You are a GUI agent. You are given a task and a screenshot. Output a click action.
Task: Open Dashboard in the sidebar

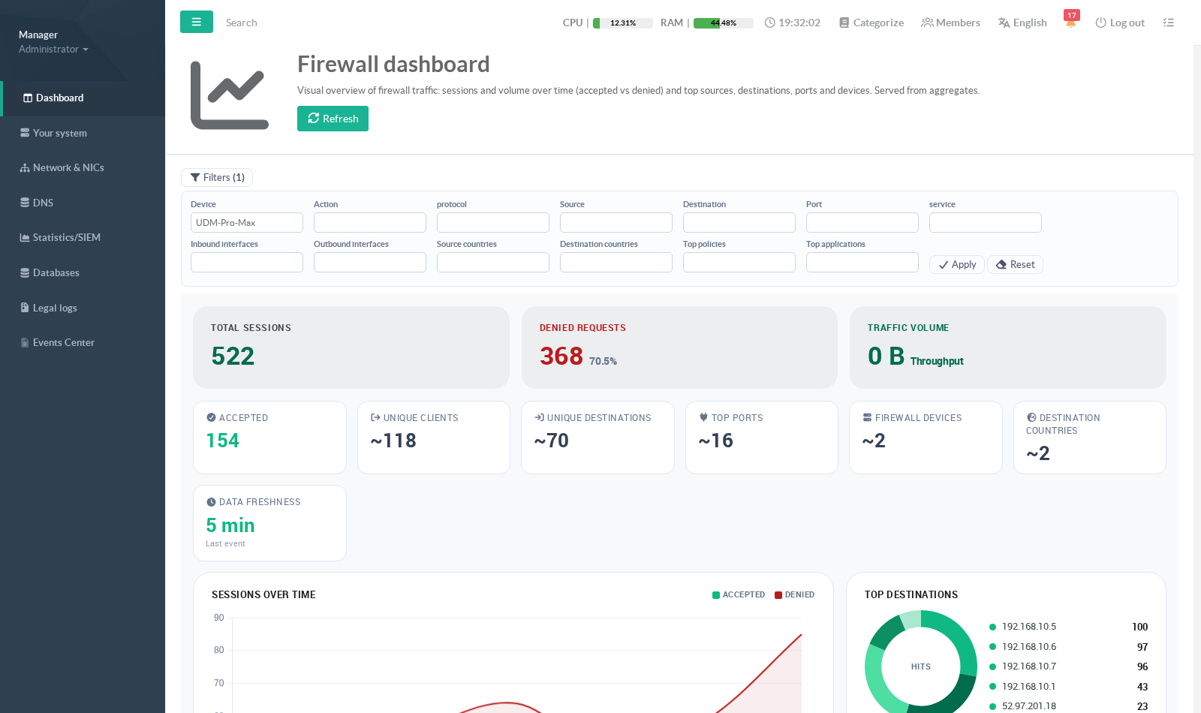pyautogui.click(x=83, y=98)
